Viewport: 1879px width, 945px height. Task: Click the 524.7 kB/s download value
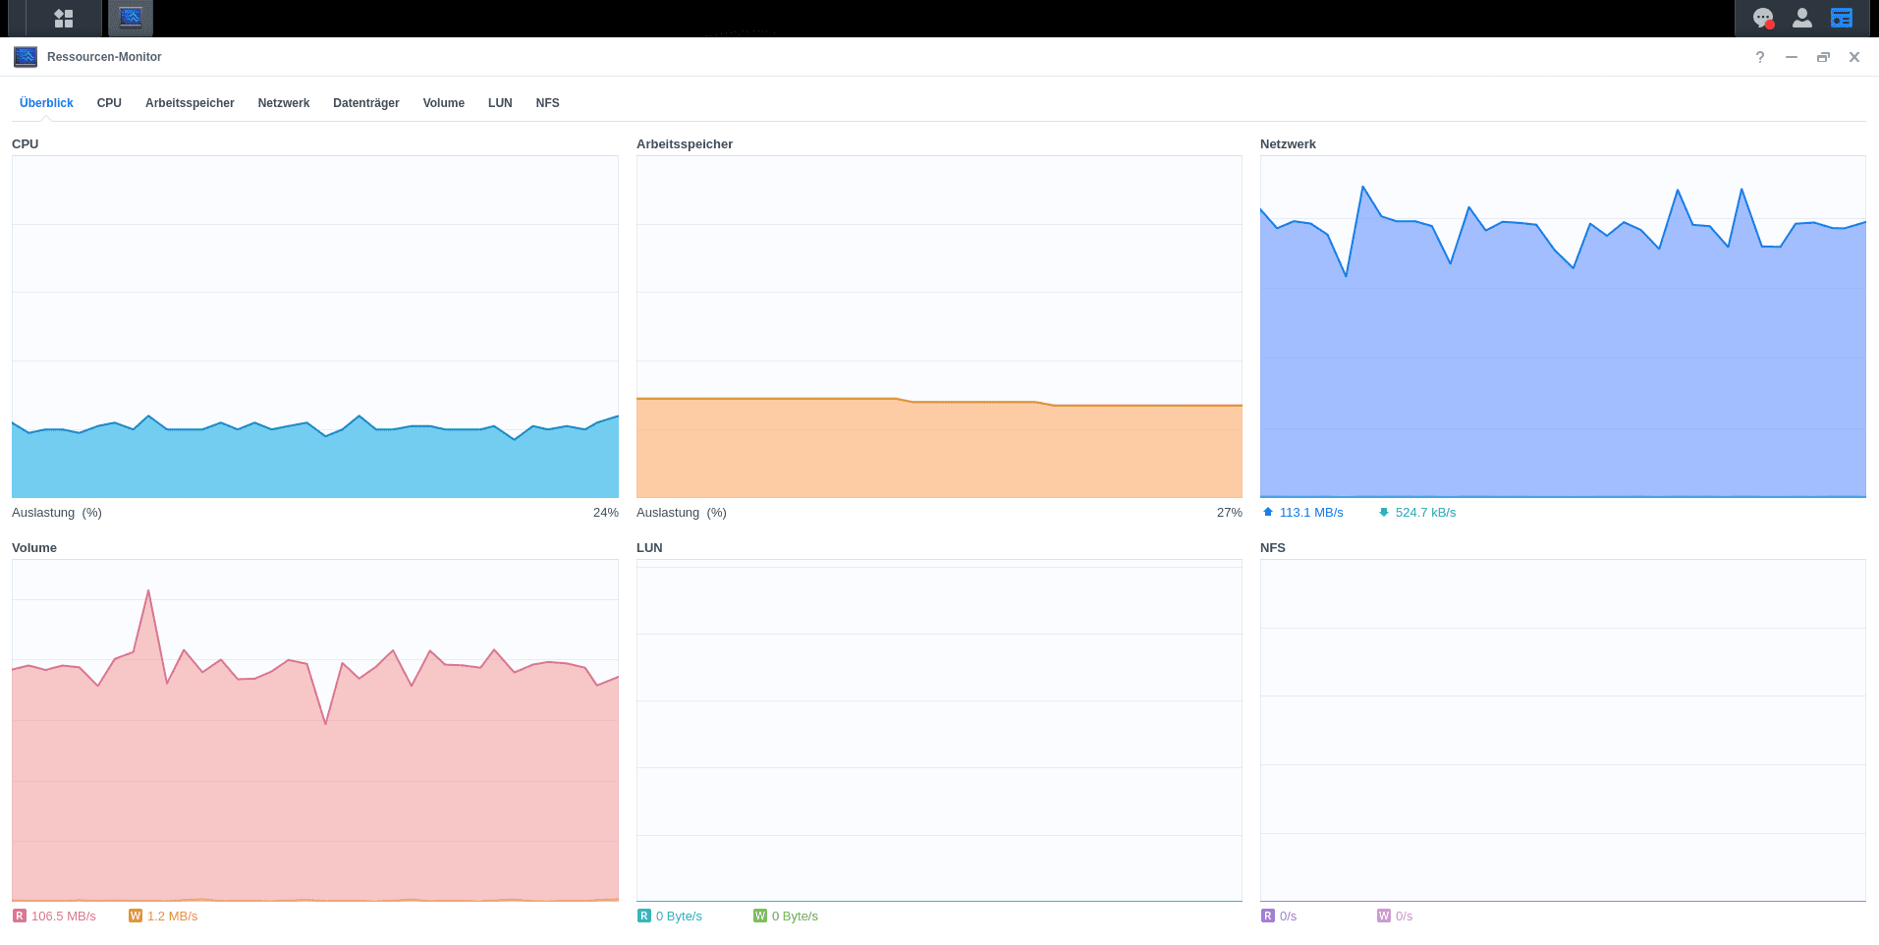click(x=1425, y=513)
